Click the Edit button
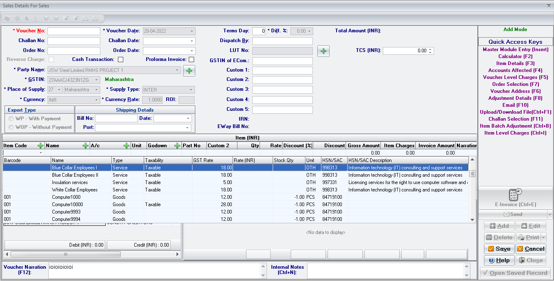The image size is (554, 281). [531, 226]
